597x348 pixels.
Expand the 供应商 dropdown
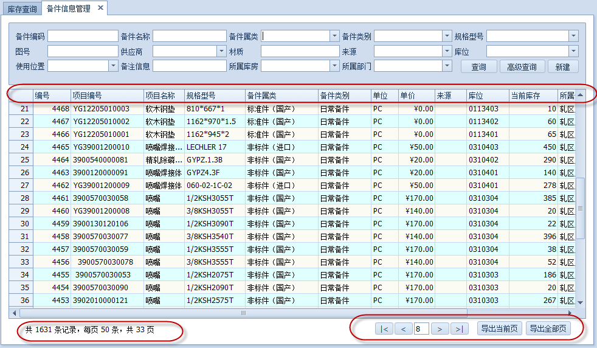tap(221, 52)
